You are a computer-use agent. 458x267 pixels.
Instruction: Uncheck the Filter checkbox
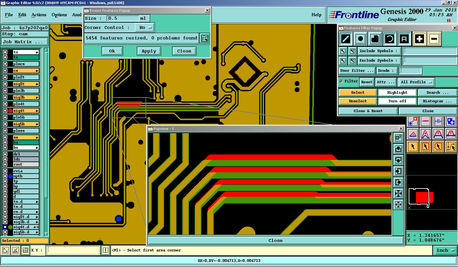pos(341,81)
